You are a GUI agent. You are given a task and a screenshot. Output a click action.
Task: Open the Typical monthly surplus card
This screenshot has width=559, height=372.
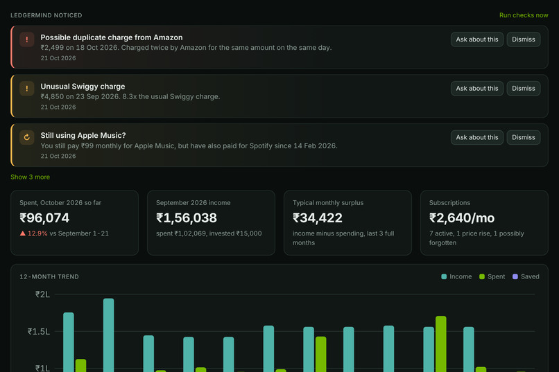click(x=347, y=223)
